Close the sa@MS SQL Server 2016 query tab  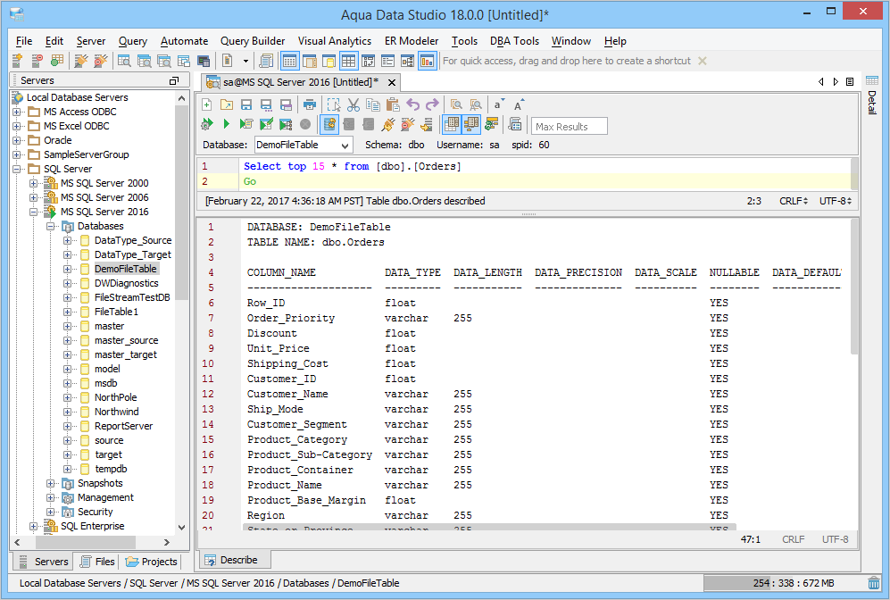point(391,82)
